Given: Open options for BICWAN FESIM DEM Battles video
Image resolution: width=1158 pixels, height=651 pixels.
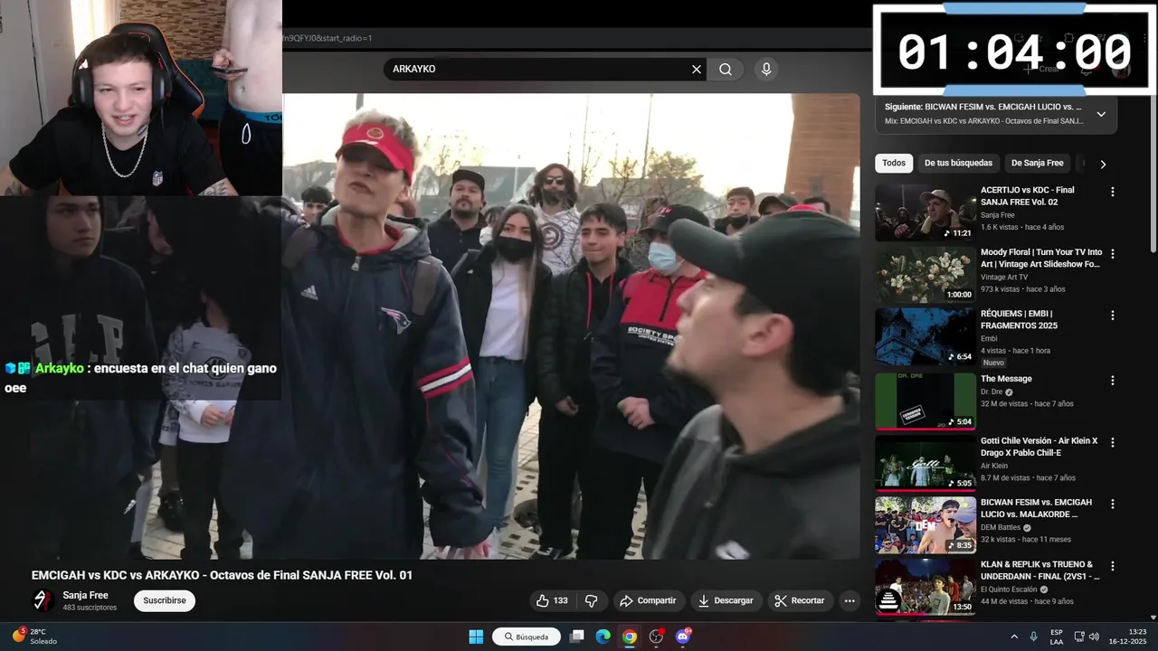Looking at the screenshot, I should [x=1113, y=504].
